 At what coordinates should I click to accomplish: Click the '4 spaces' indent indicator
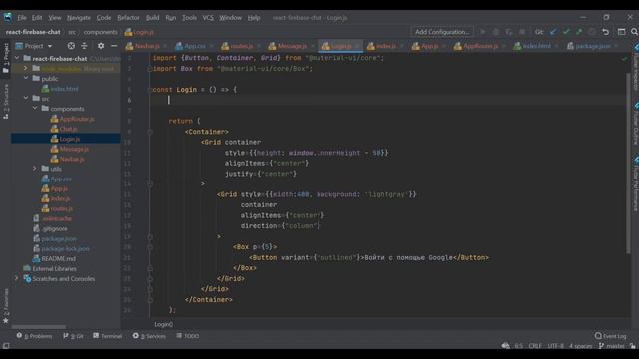[580, 346]
